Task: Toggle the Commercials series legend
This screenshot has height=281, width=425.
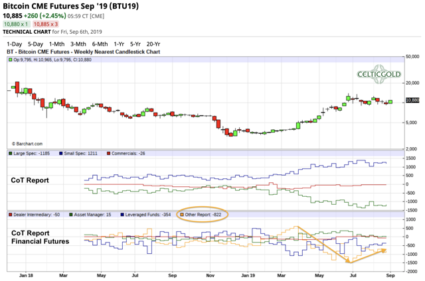Action: (x=128, y=154)
